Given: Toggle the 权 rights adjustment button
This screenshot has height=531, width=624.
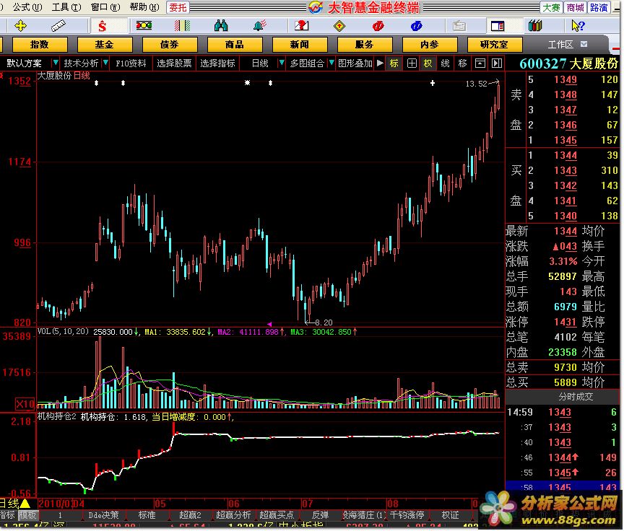Looking at the screenshot, I should click(x=428, y=63).
